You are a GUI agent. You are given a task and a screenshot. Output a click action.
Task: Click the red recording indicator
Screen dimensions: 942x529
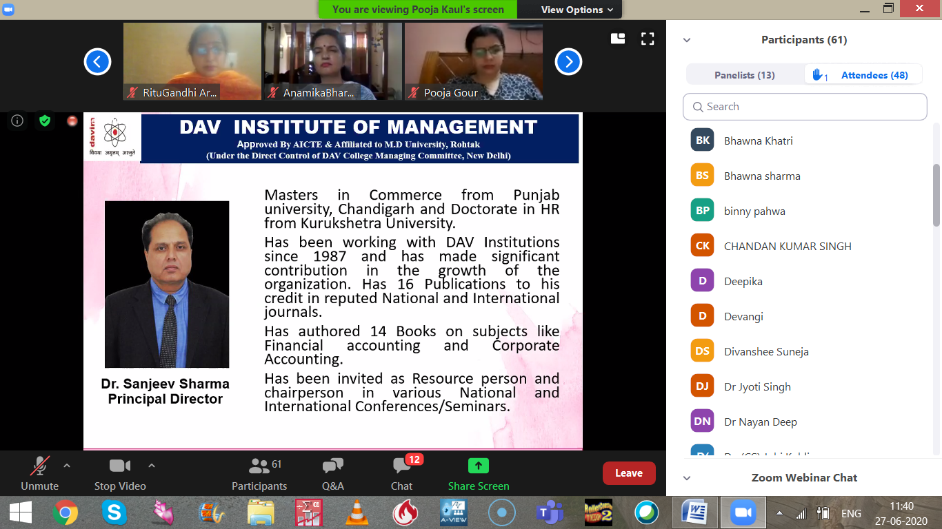tap(72, 121)
